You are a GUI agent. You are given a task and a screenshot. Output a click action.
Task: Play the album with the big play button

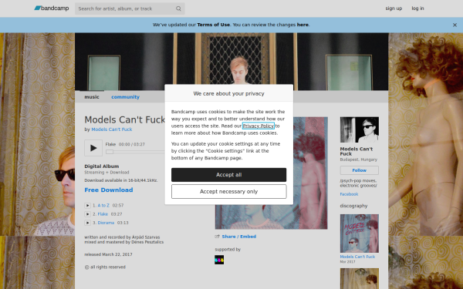click(x=93, y=148)
